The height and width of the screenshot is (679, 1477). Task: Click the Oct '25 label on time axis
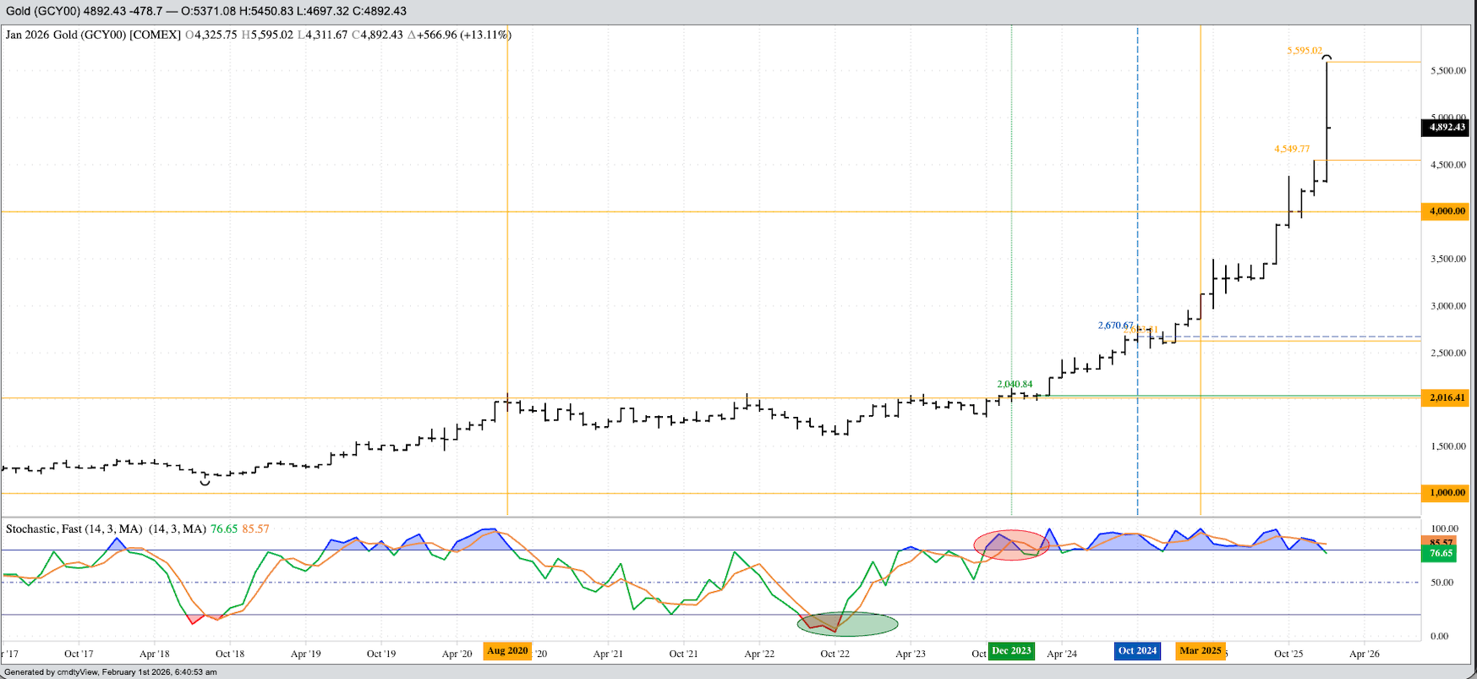(1288, 654)
